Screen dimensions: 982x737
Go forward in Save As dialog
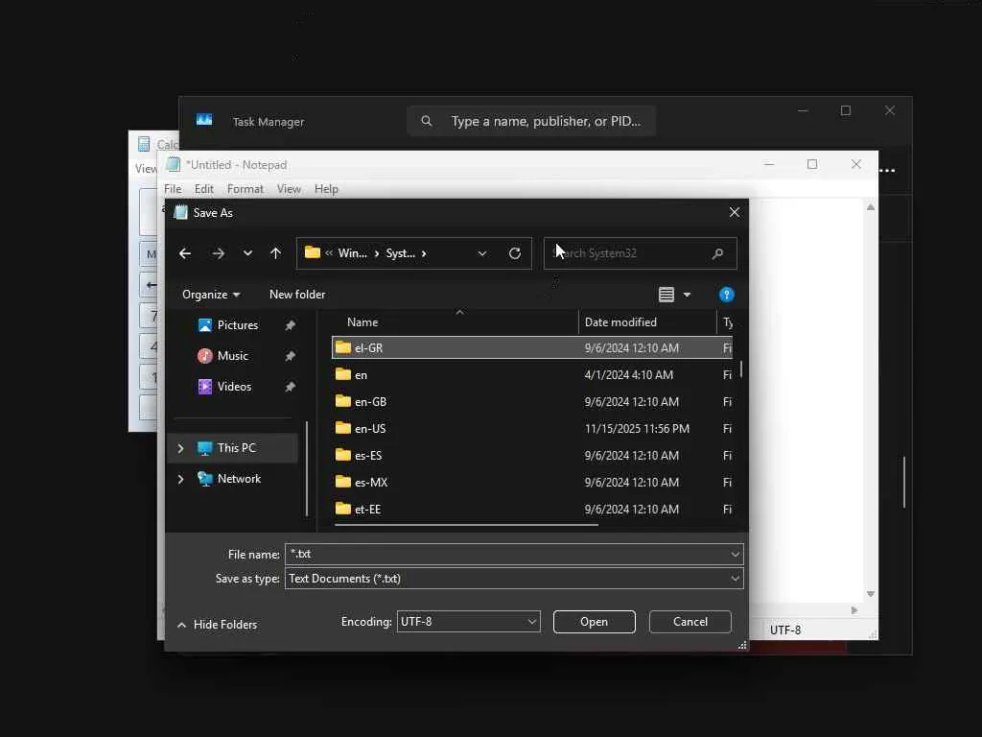218,253
